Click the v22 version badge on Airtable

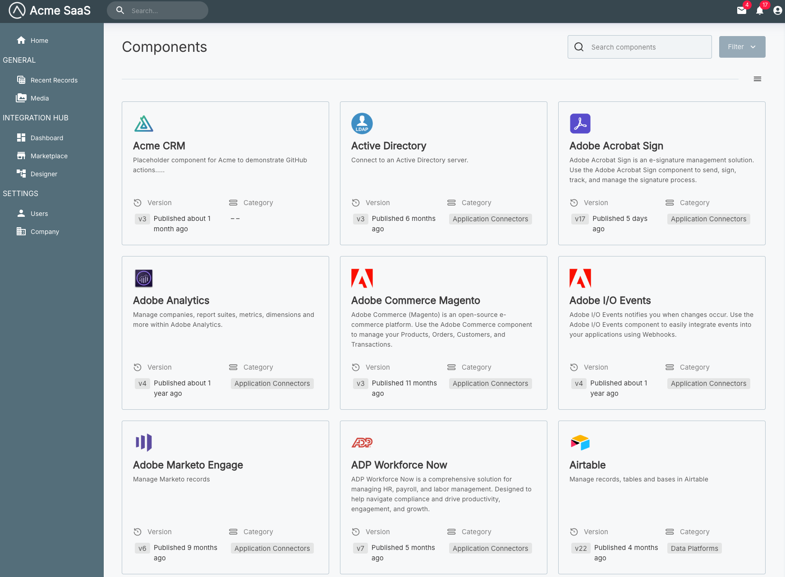click(x=581, y=548)
